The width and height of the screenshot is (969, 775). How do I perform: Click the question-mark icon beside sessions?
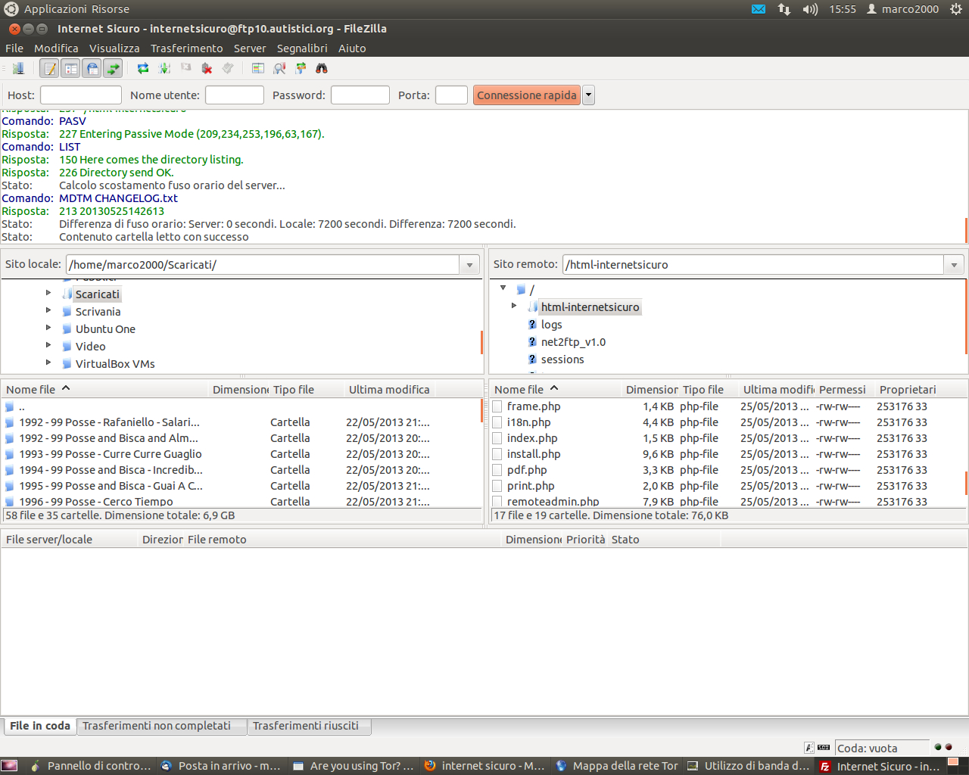pyautogui.click(x=532, y=359)
